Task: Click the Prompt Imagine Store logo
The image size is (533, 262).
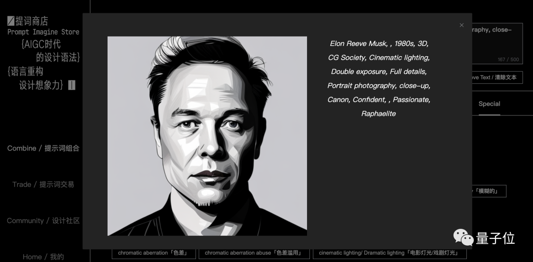Action: (43, 26)
